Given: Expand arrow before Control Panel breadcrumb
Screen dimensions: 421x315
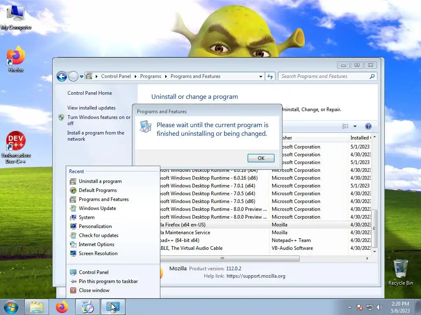Looking at the screenshot, I should click(x=96, y=77).
